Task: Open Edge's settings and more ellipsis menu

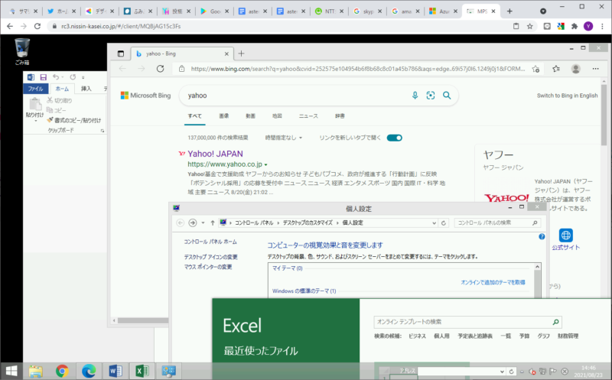Action: [x=595, y=69]
